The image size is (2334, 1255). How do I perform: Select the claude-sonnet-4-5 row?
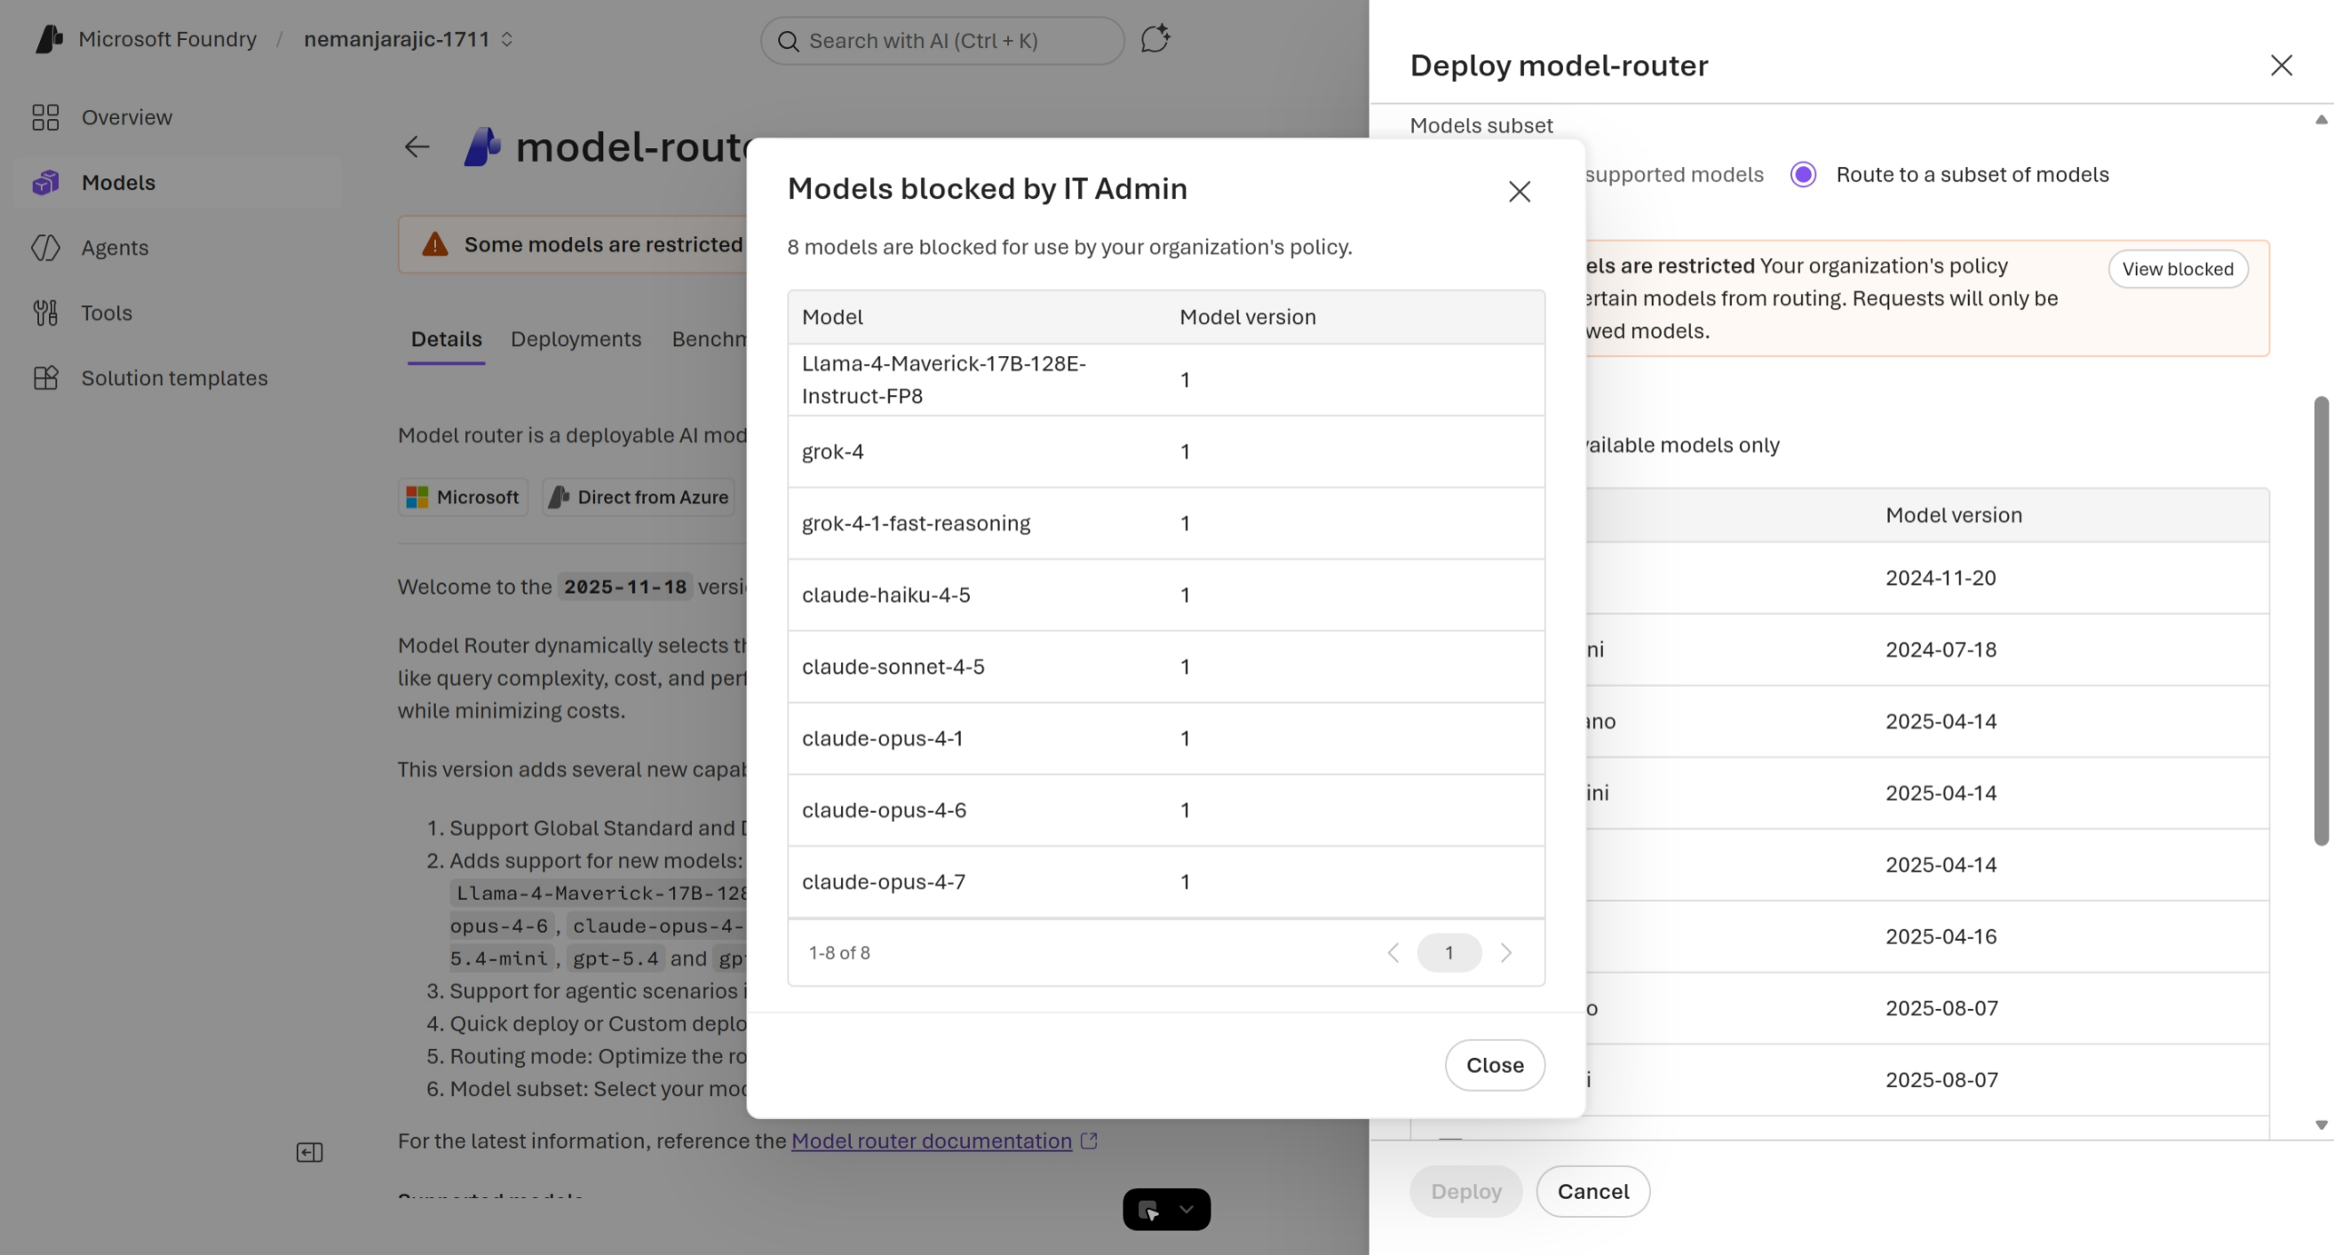click(x=1166, y=667)
